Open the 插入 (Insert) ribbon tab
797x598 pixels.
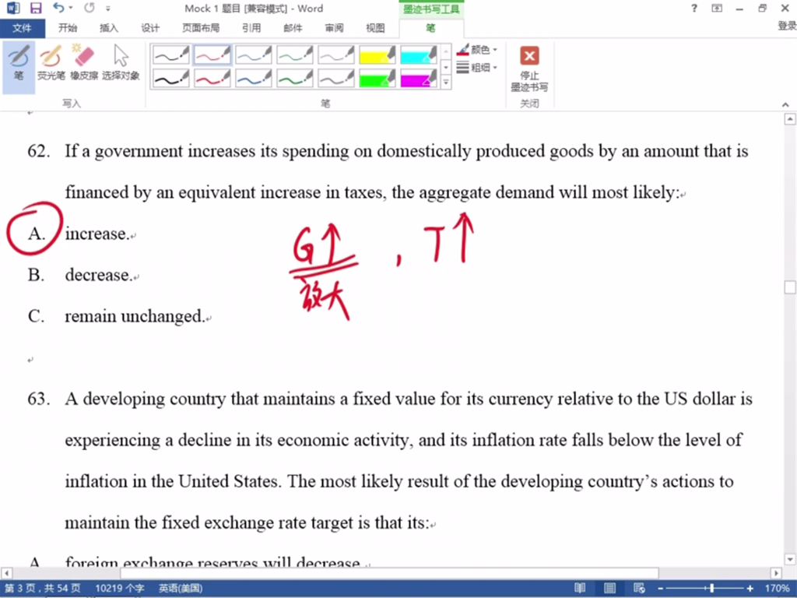tap(109, 28)
